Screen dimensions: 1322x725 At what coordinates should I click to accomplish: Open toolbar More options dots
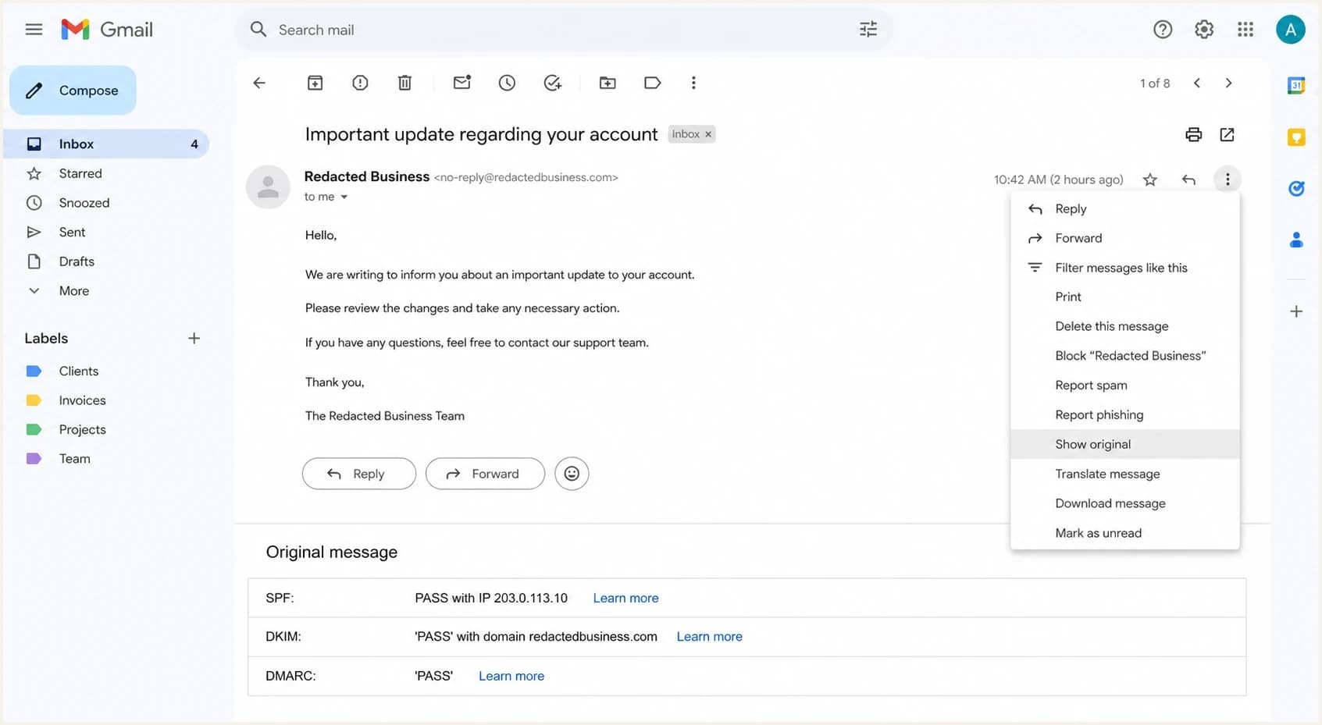pyautogui.click(x=693, y=83)
